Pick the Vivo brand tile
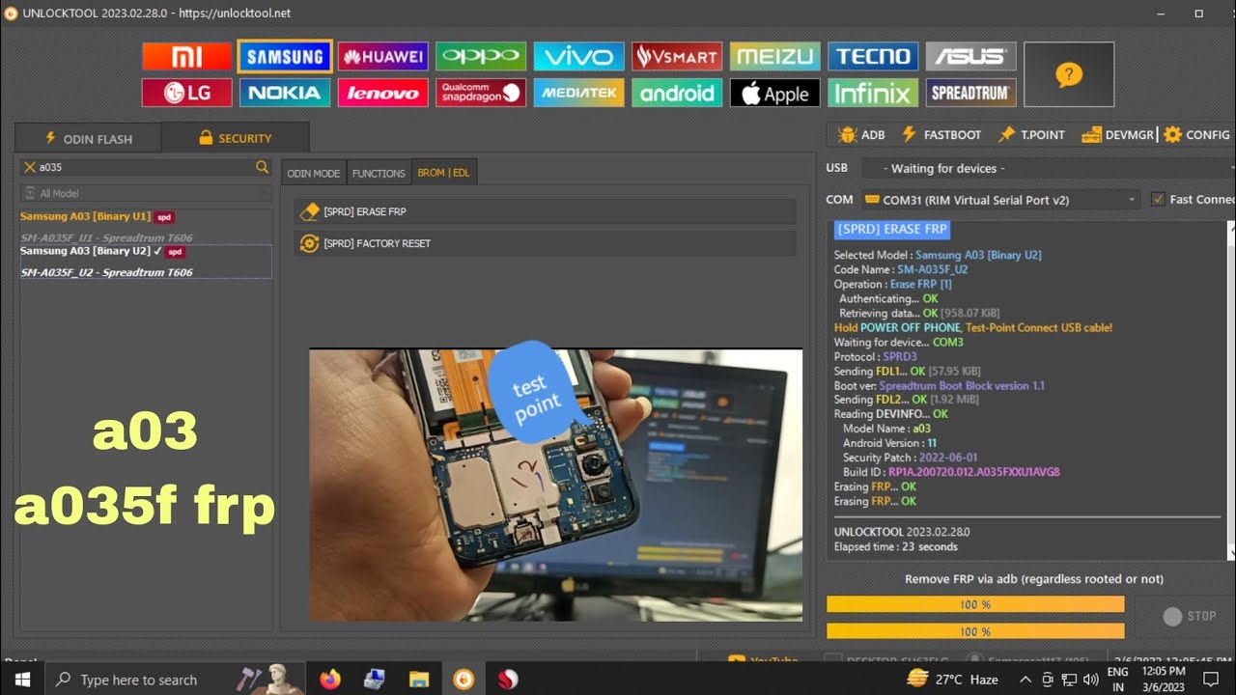The width and height of the screenshot is (1236, 695). (x=578, y=57)
